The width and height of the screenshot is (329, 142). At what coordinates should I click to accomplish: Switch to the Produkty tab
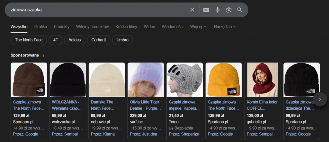coord(61,27)
